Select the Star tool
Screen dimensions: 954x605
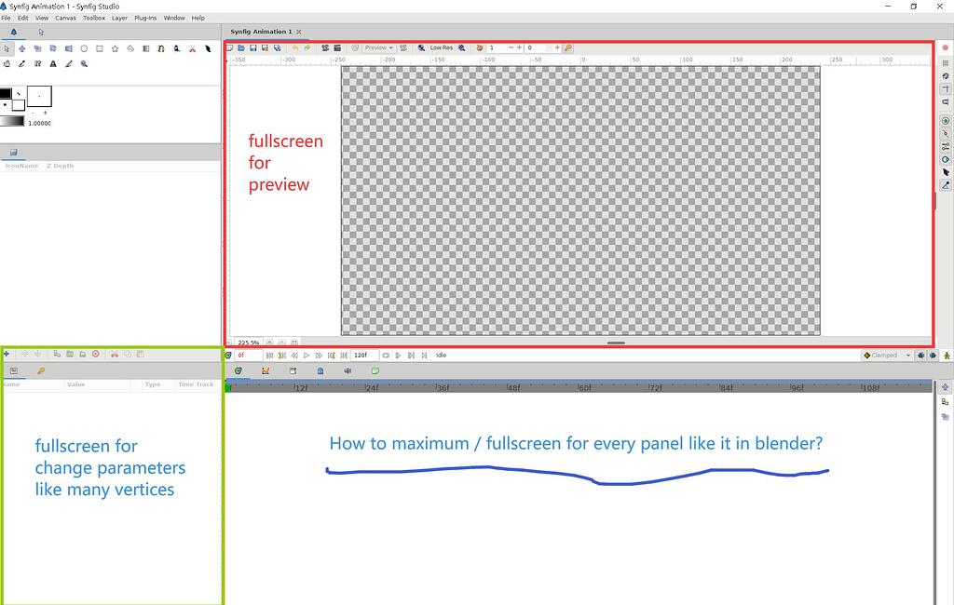(x=113, y=48)
